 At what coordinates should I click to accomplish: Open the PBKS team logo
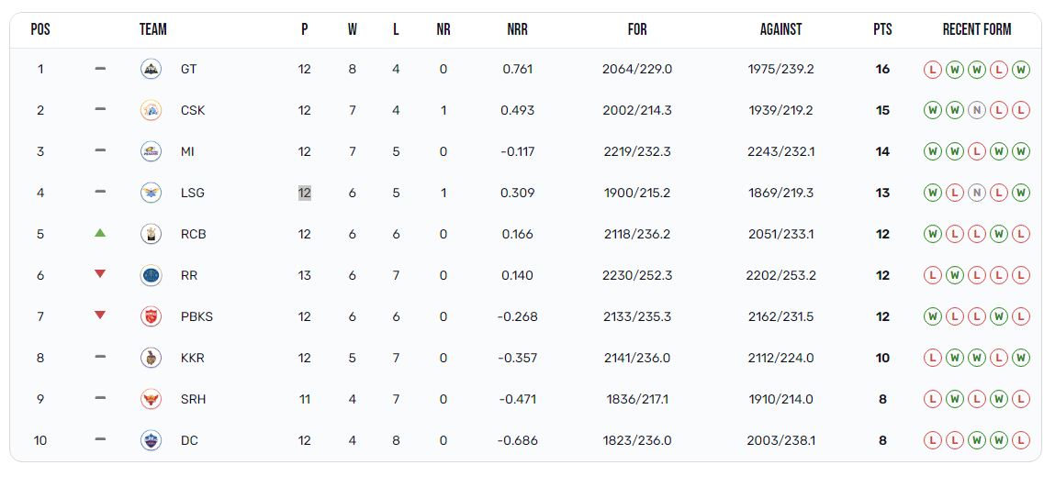151,316
